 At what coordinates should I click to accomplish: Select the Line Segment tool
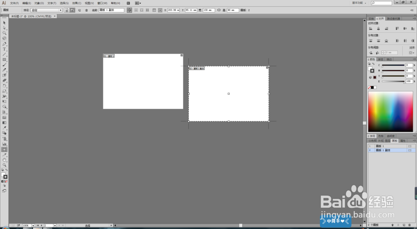point(4,54)
